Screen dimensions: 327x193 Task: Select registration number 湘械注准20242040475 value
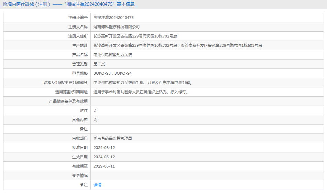[114, 18]
